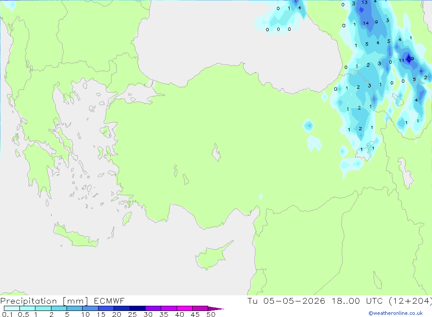Click the '14' precipitation value on map
This screenshot has width=432, height=317.
click(x=366, y=23)
